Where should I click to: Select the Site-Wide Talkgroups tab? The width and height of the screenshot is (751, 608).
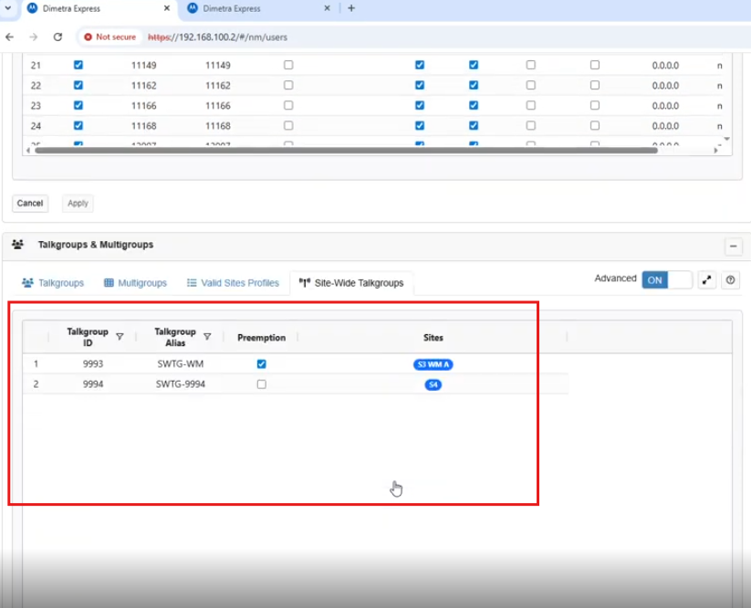351,283
